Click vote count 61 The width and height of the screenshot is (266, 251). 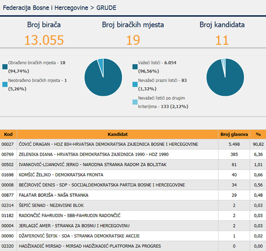click(x=234, y=165)
